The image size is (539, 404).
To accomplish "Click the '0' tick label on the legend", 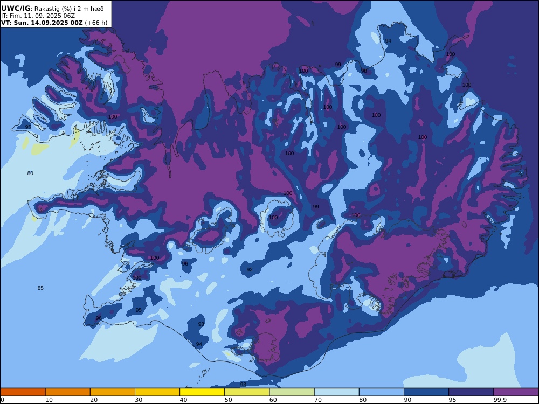I will point(2,400).
